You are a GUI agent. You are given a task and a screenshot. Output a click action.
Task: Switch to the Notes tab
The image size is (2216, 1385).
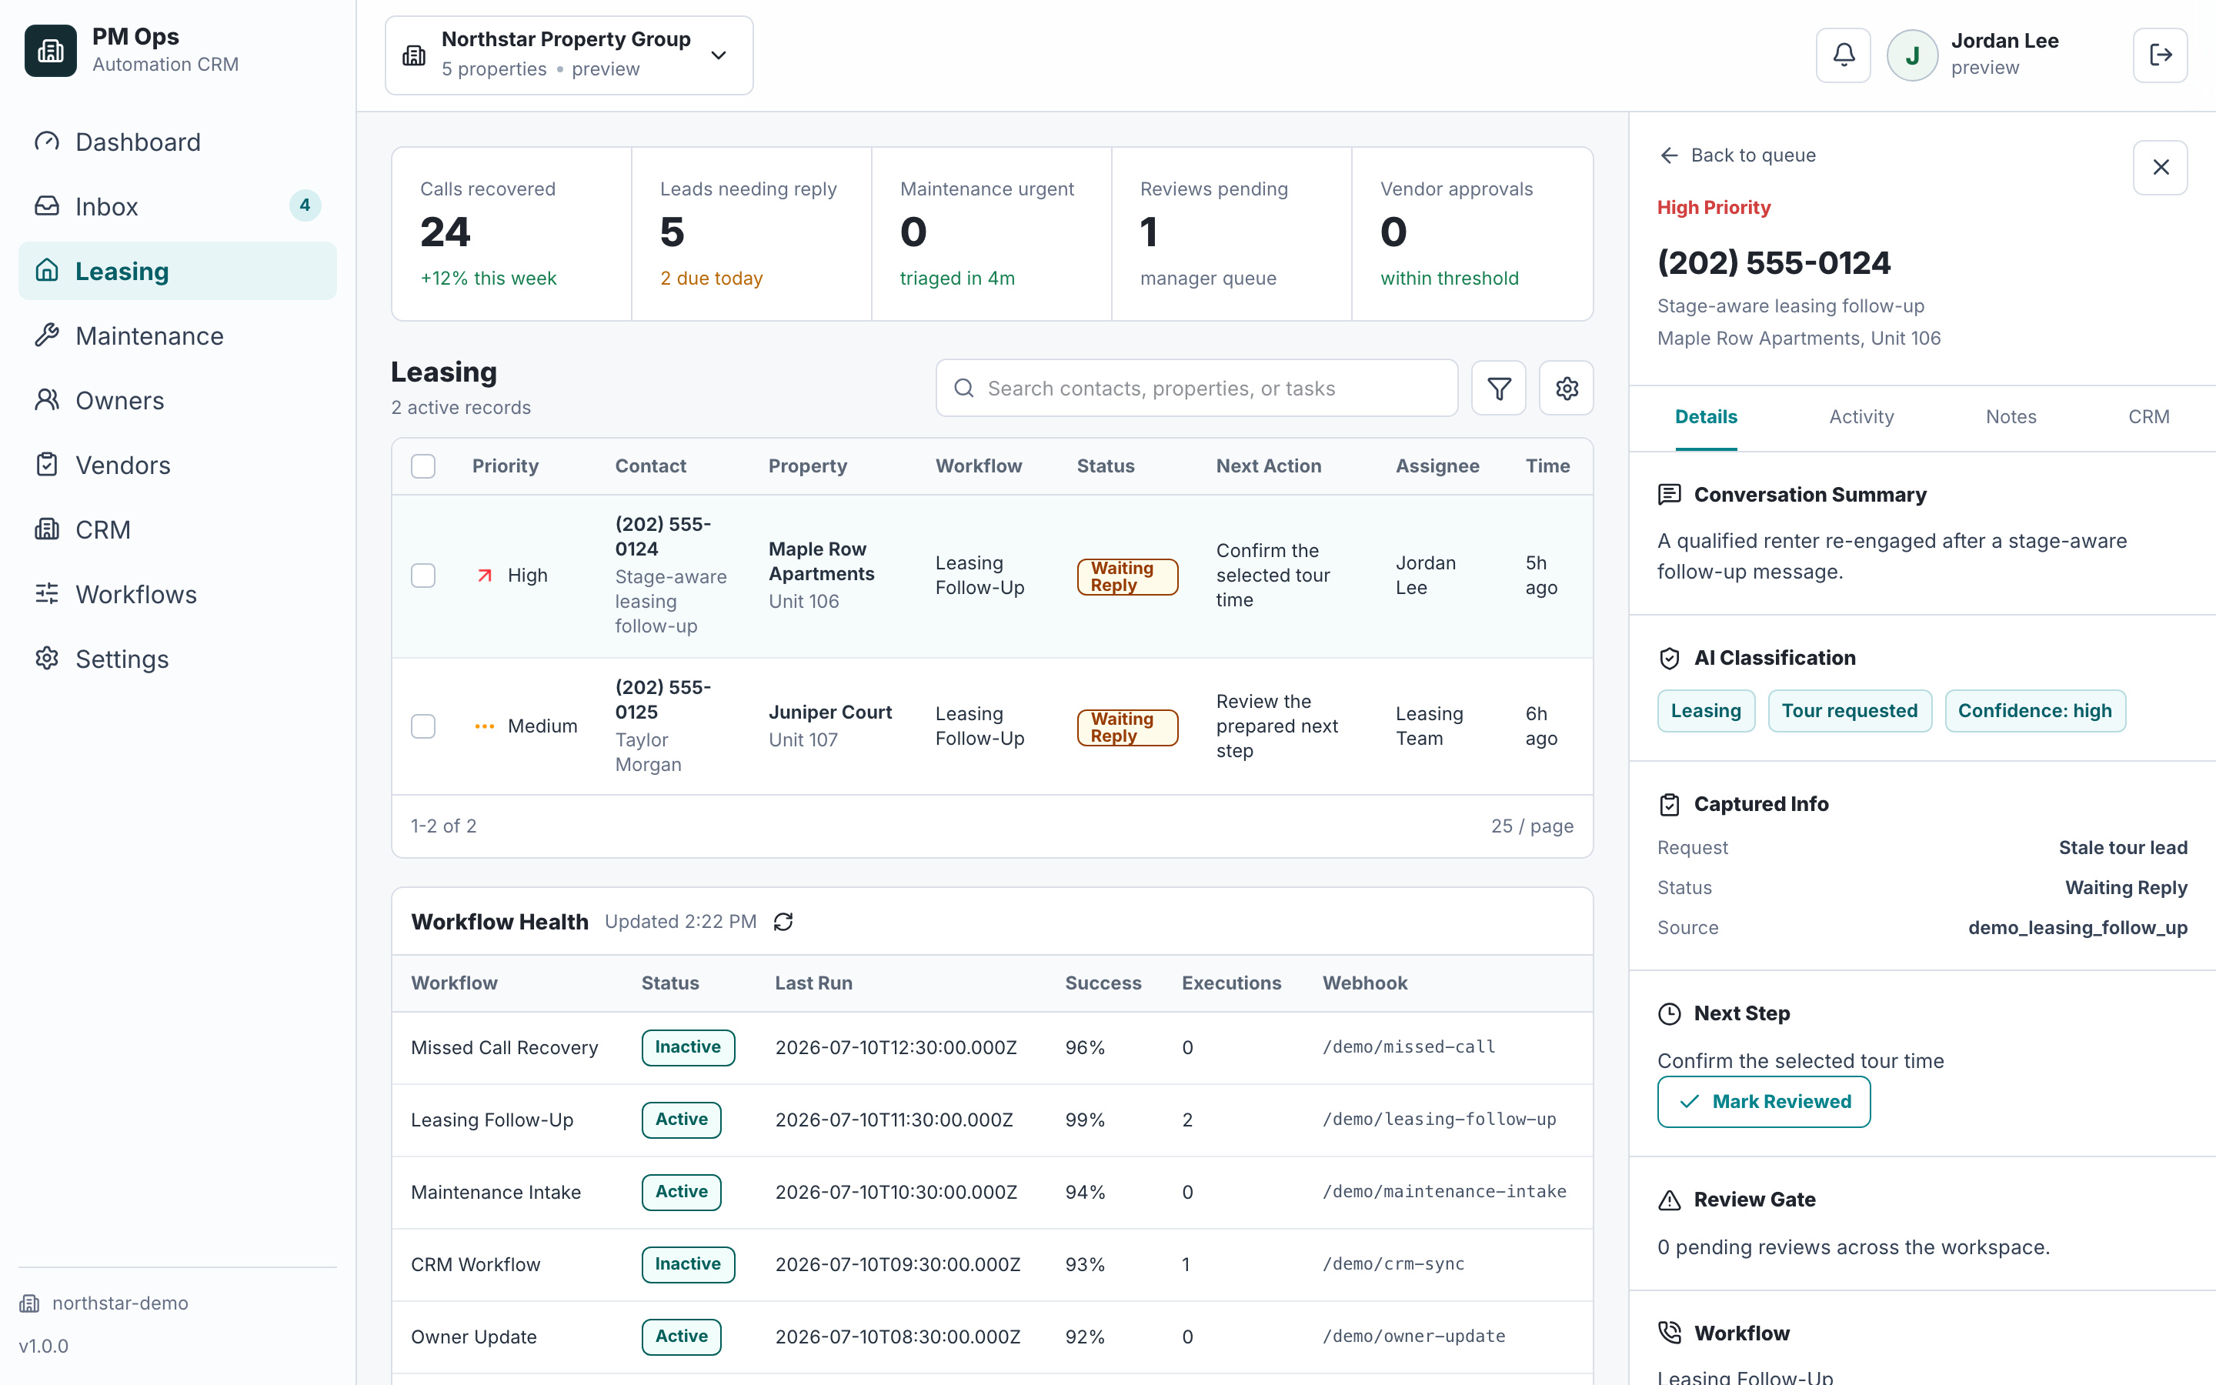2011,417
